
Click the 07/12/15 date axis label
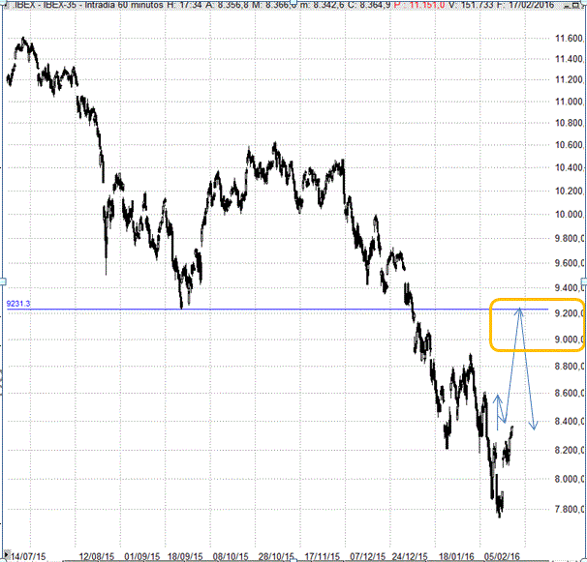(367, 556)
